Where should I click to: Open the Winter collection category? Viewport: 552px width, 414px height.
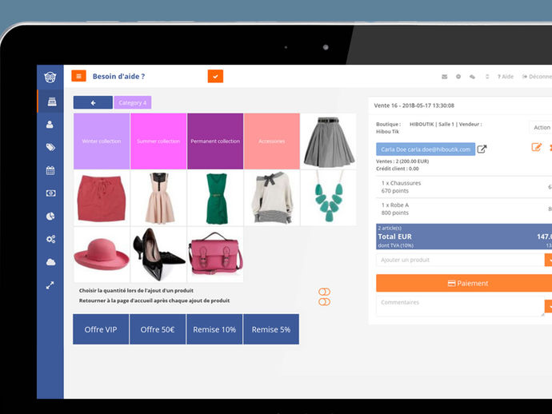102,141
